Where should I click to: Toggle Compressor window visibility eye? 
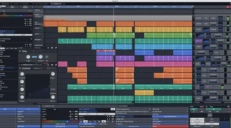click(x=48, y=65)
